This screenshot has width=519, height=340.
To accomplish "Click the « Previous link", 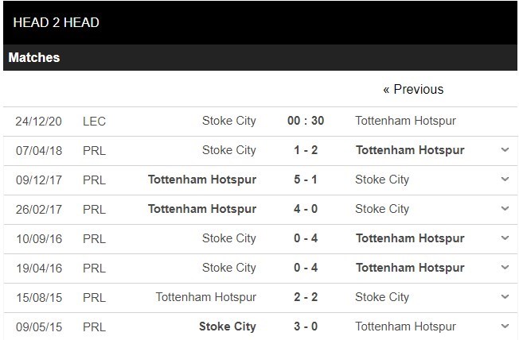I will (413, 89).
